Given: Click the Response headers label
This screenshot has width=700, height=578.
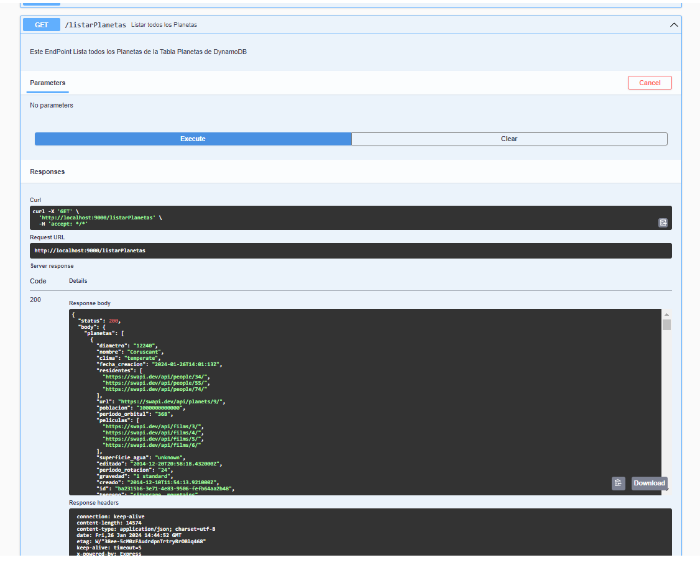Looking at the screenshot, I should pos(94,503).
